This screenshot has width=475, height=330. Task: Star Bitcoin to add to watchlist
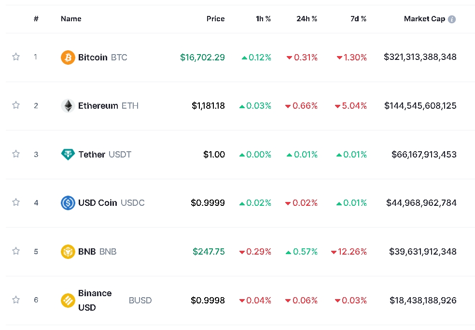[x=16, y=57]
